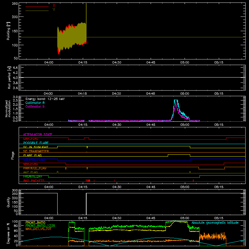Click the raised FLARE_FLAG segment before 05:00
Image resolution: width=249 pixels, height=249 pixels.
[179, 154]
